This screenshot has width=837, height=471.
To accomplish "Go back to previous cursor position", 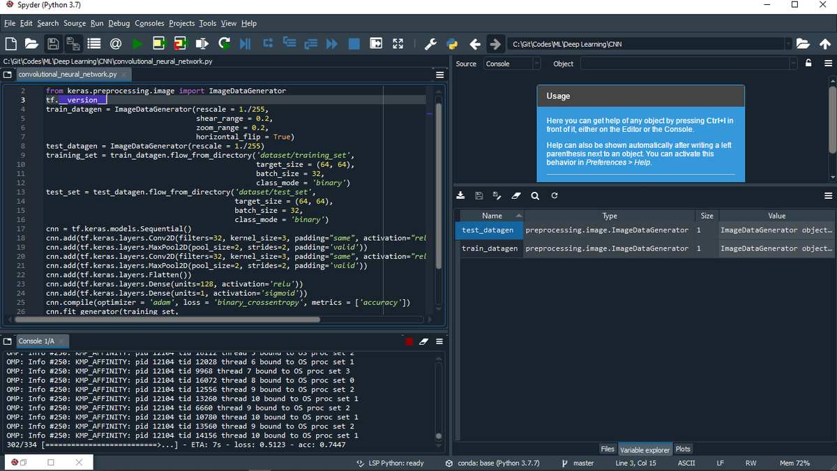I will (474, 43).
